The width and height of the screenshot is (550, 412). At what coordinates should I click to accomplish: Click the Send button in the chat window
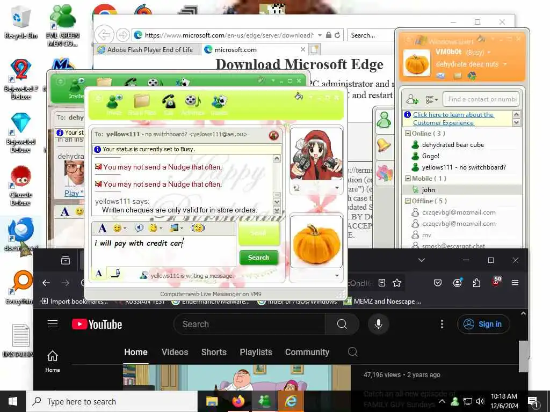(258, 233)
